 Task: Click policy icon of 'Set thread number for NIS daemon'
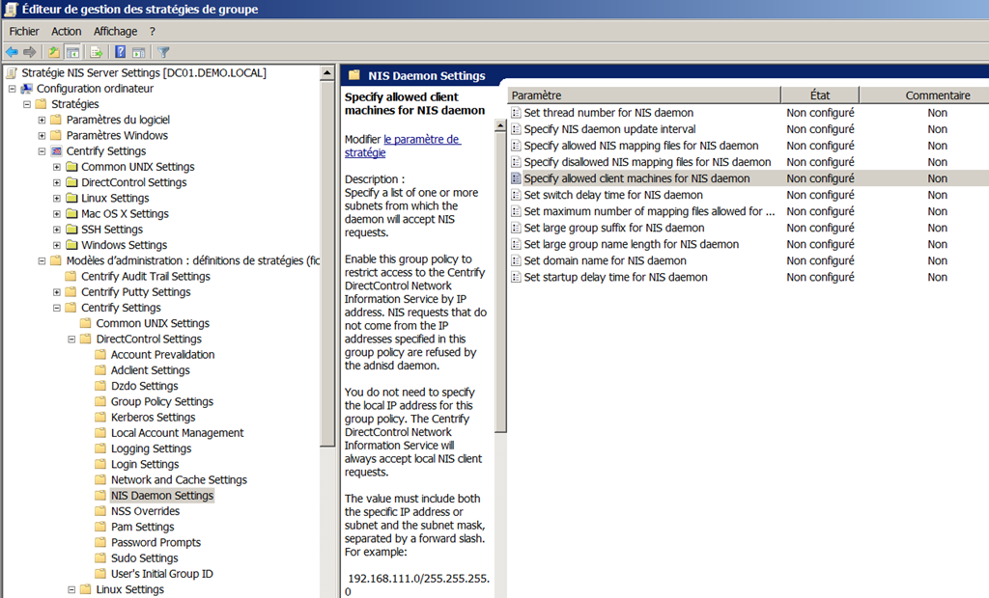click(x=516, y=113)
